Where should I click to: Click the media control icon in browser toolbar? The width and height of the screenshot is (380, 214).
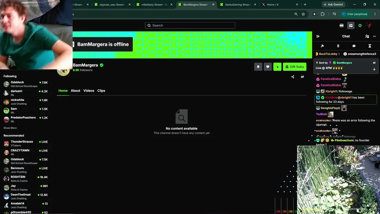pyautogui.click(x=334, y=14)
